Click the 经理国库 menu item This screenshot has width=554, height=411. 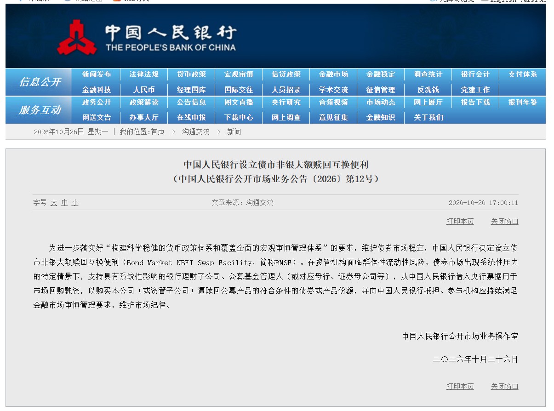coord(191,90)
